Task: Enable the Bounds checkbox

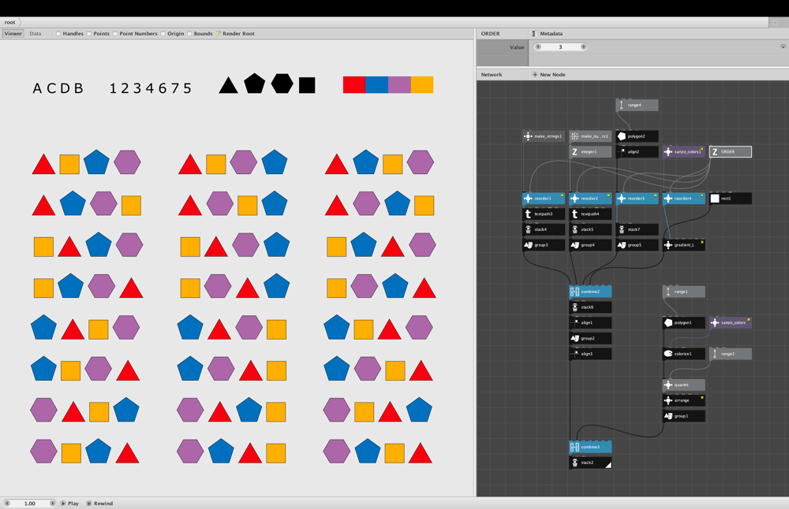Action: [189, 34]
